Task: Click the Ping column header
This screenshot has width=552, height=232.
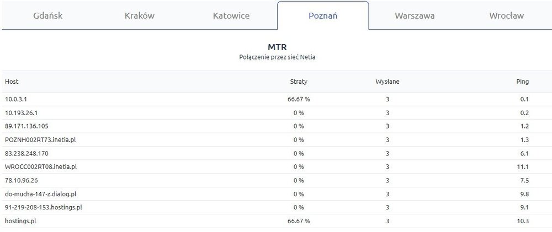Action: (522, 82)
